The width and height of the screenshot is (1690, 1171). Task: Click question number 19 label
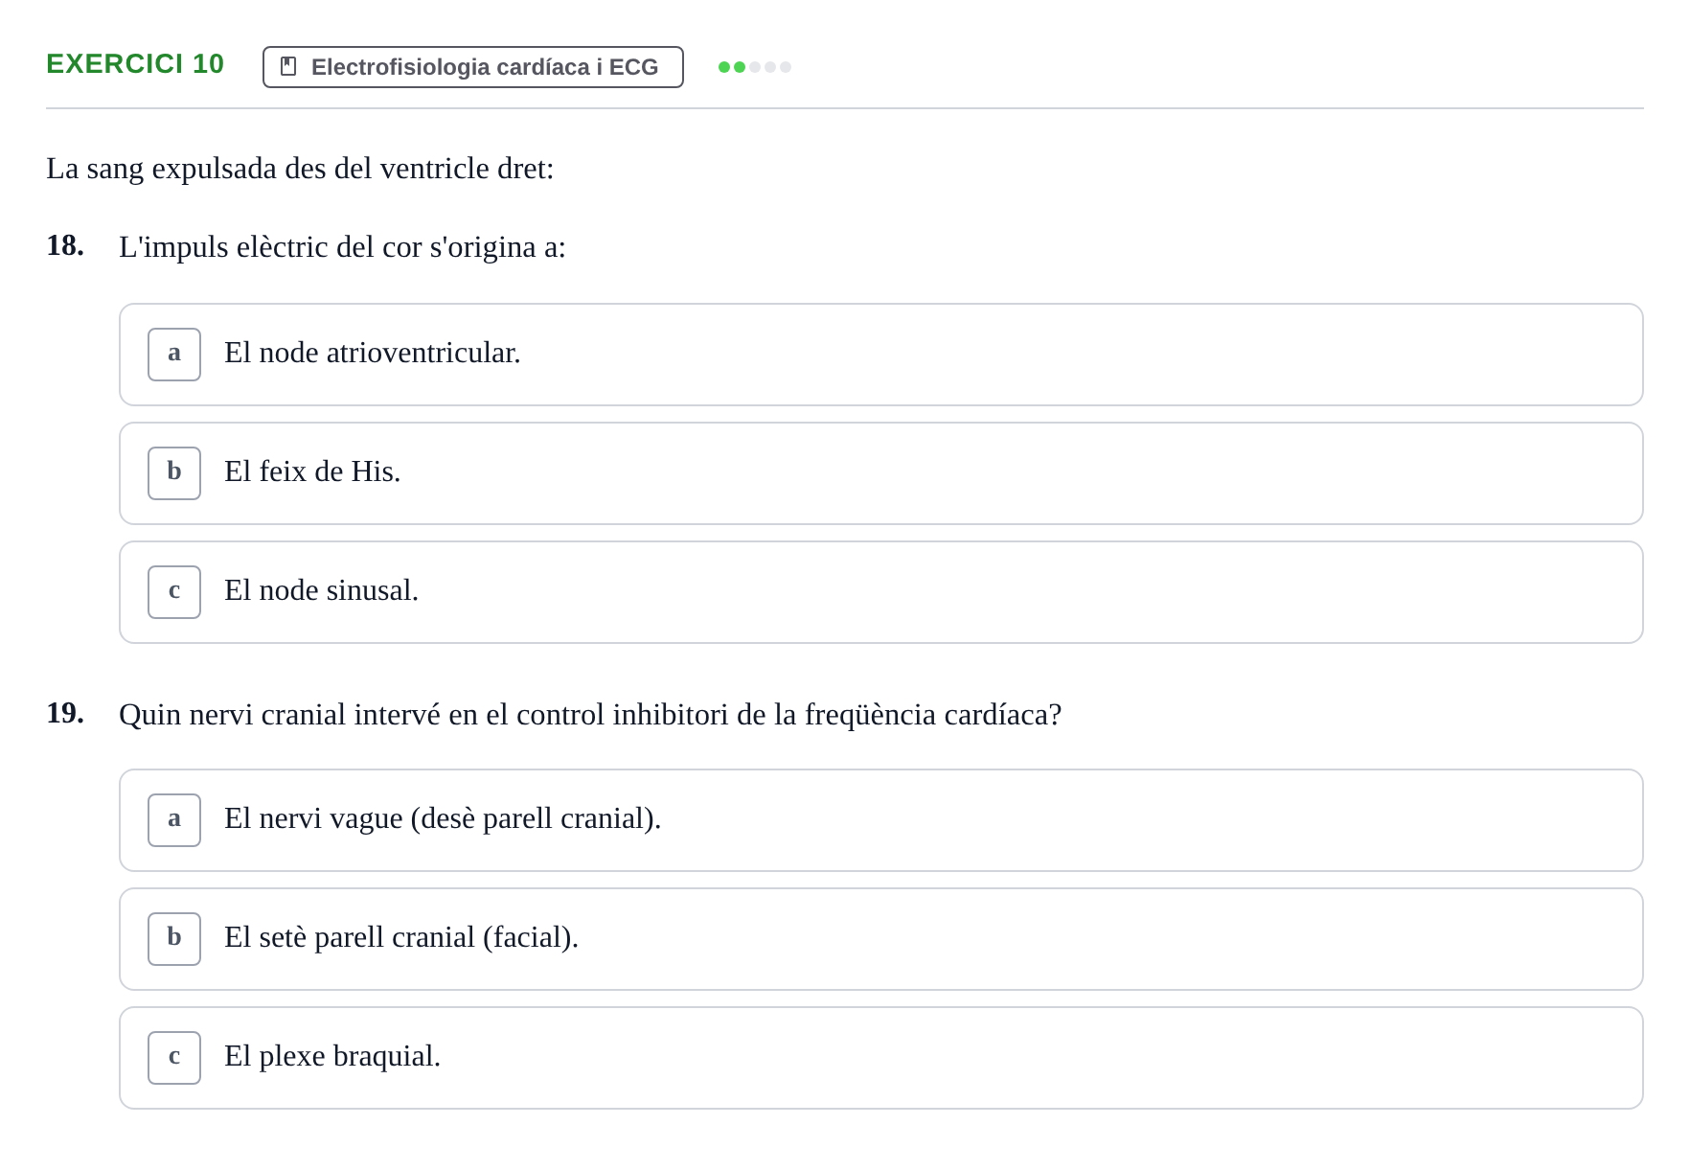(x=65, y=713)
